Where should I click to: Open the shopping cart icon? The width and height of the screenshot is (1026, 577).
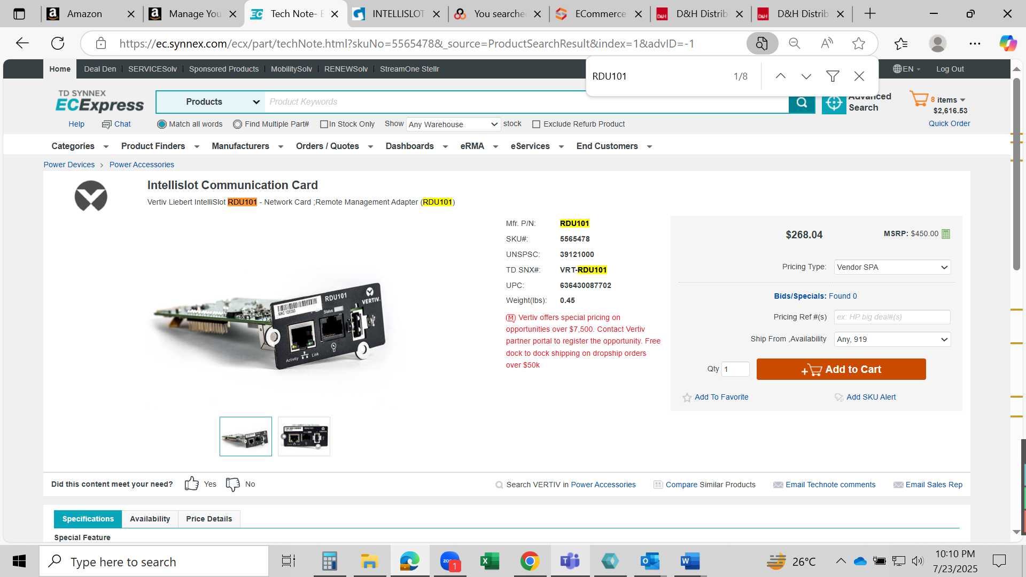coord(919,99)
